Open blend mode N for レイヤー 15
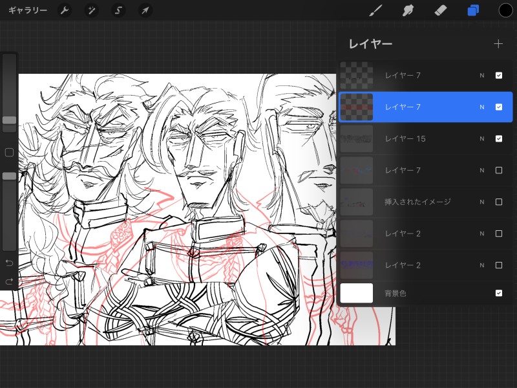 (x=481, y=138)
